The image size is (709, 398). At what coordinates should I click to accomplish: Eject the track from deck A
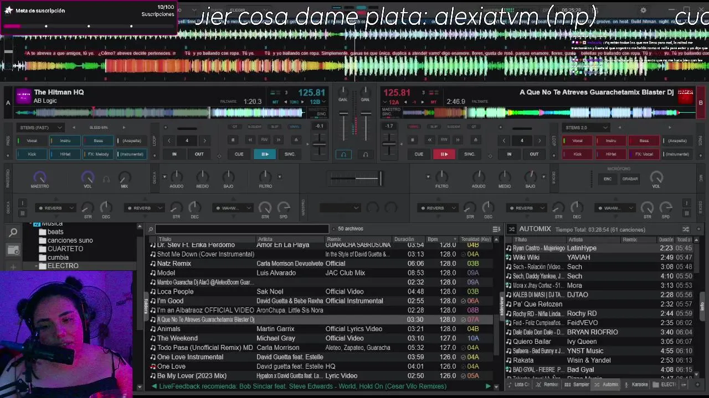pos(296,140)
